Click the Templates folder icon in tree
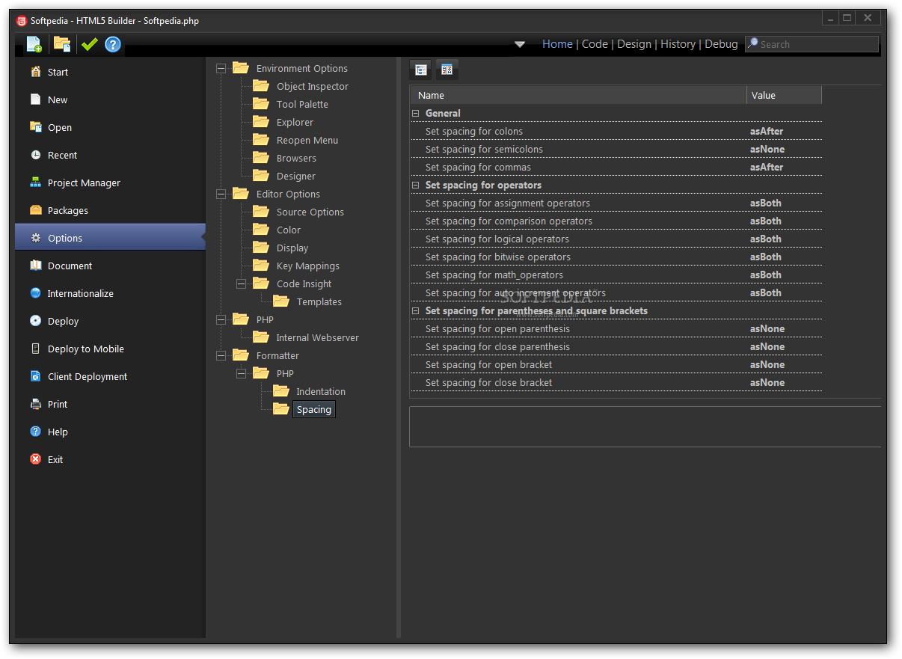 (x=281, y=301)
